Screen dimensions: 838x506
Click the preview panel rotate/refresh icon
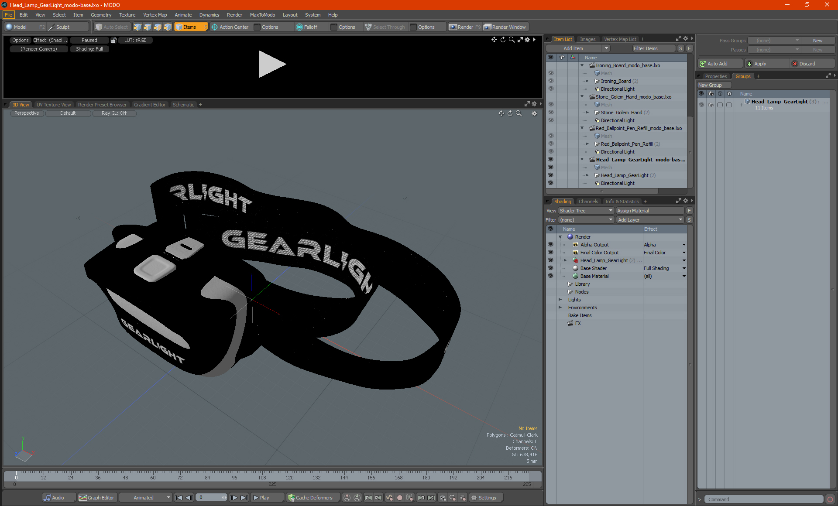(x=503, y=40)
